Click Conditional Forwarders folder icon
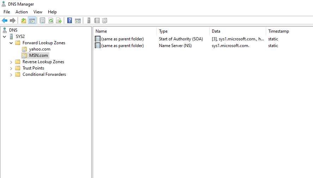The height and width of the screenshot is (178, 313). 18,74
